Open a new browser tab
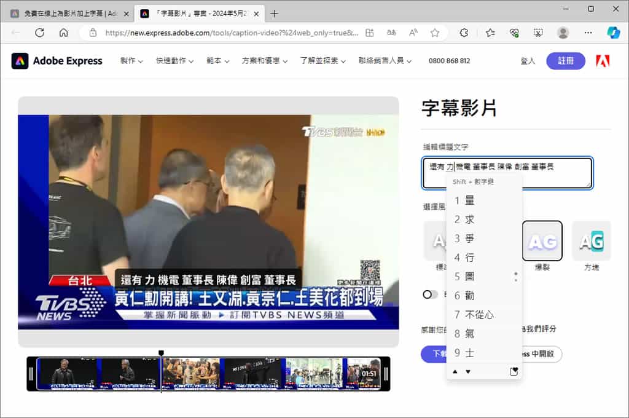The height and width of the screenshot is (418, 629). pos(274,14)
